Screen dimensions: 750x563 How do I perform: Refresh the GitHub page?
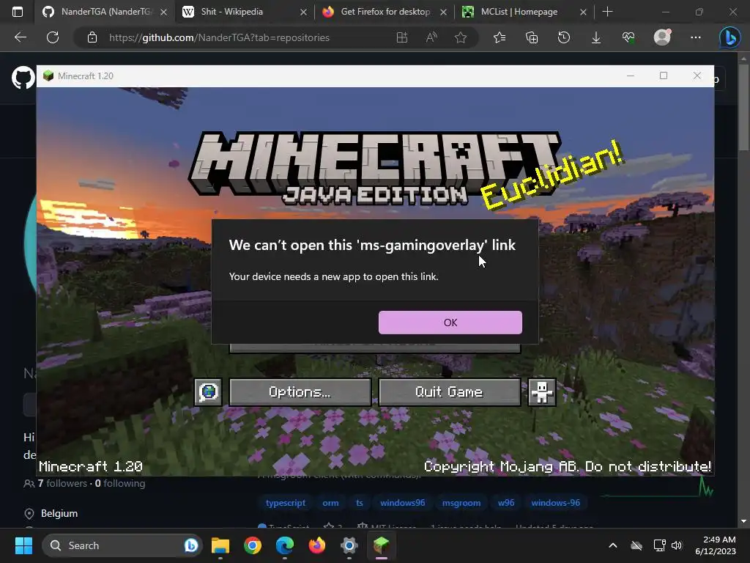(53, 37)
